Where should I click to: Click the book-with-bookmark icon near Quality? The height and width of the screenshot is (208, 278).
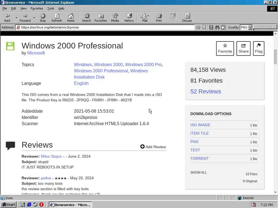point(211,27)
